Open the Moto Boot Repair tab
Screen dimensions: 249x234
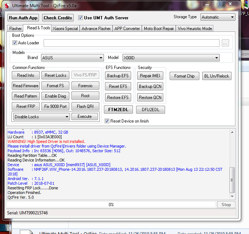coord(159,29)
